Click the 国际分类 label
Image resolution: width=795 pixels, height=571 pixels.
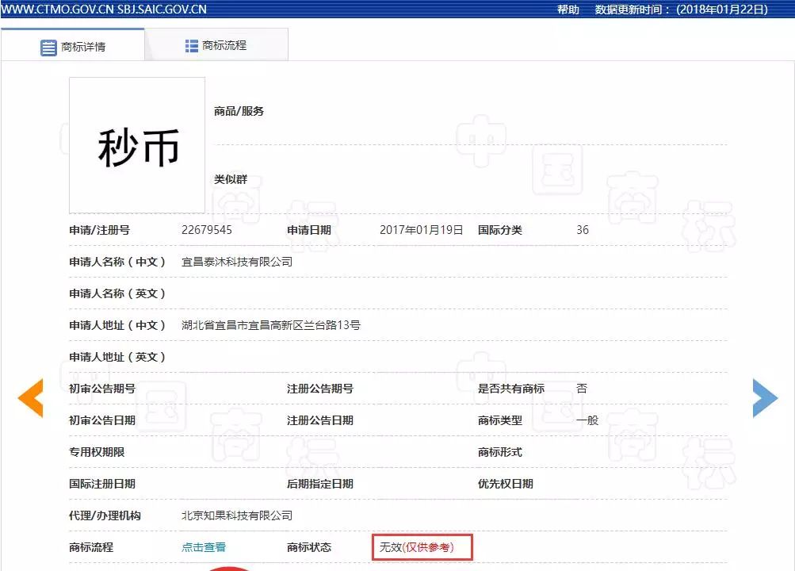pyautogui.click(x=500, y=230)
